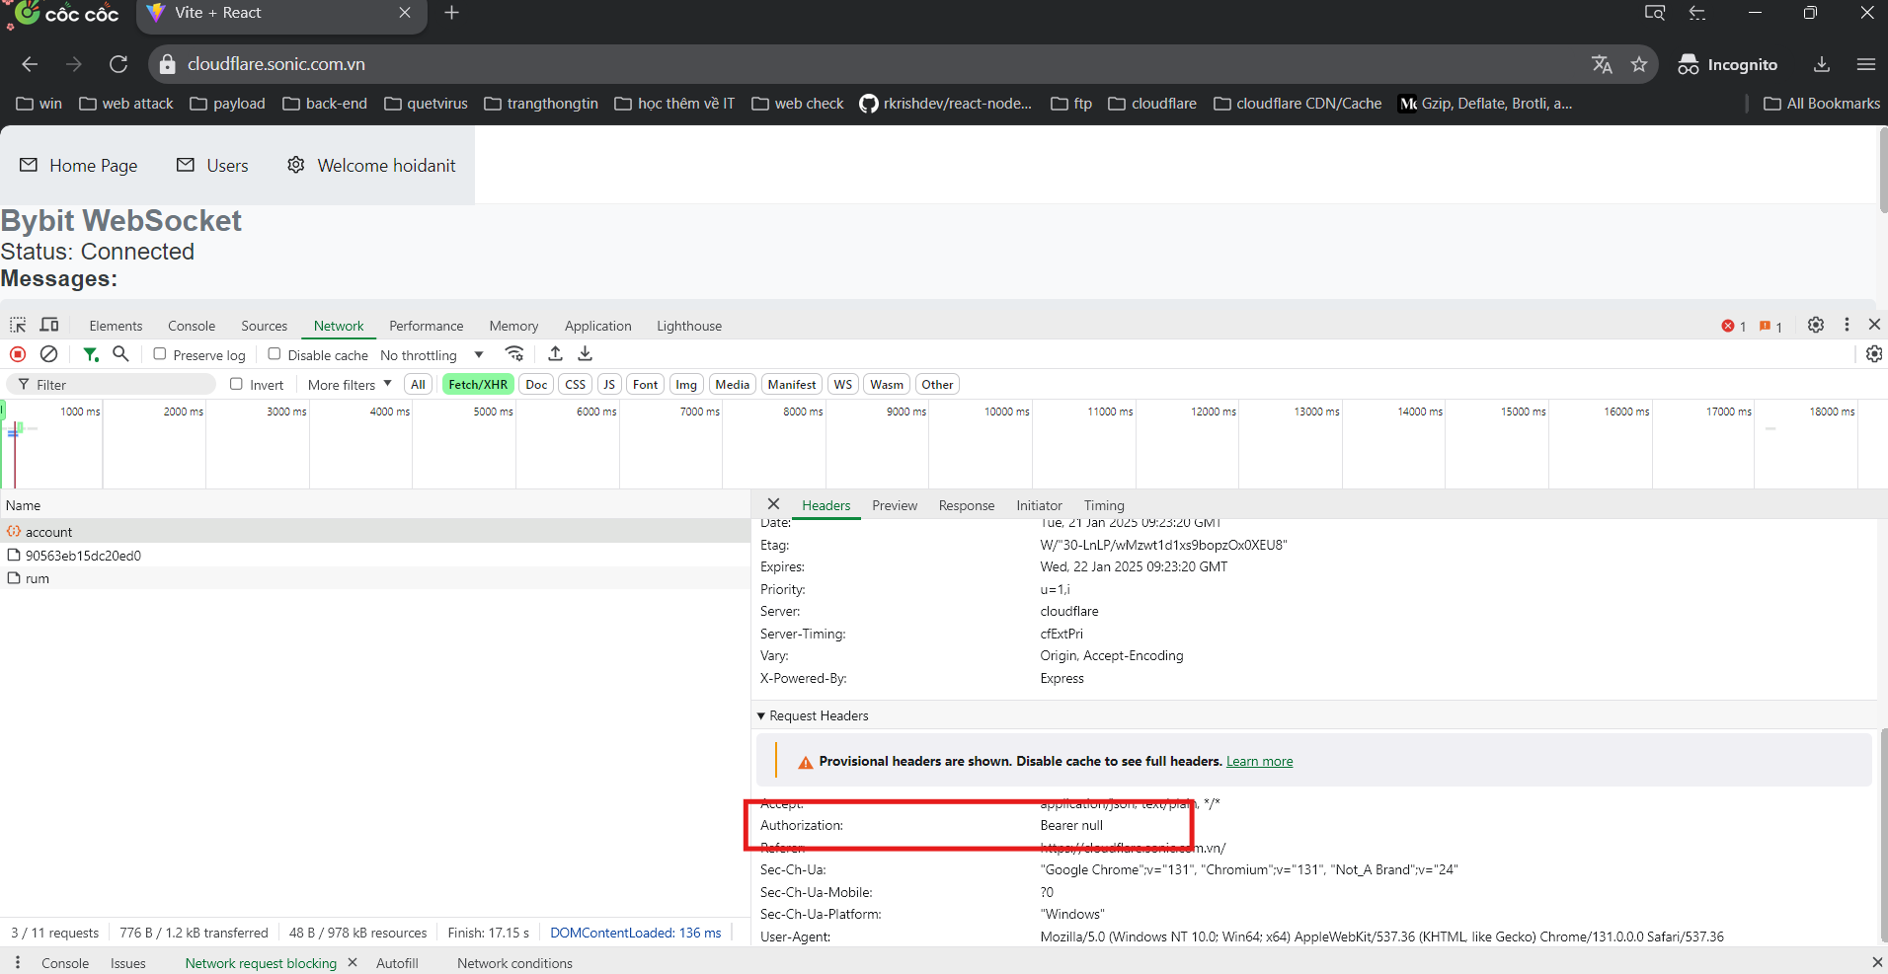Screen dimensions: 1888x974
Task: Tick the Invert filter checkbox
Action: (237, 384)
